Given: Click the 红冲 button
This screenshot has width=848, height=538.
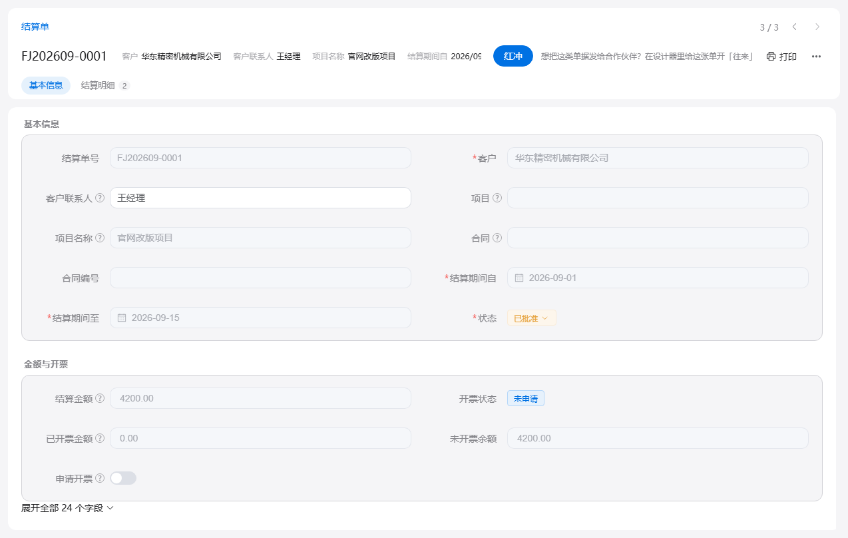Looking at the screenshot, I should tap(513, 56).
